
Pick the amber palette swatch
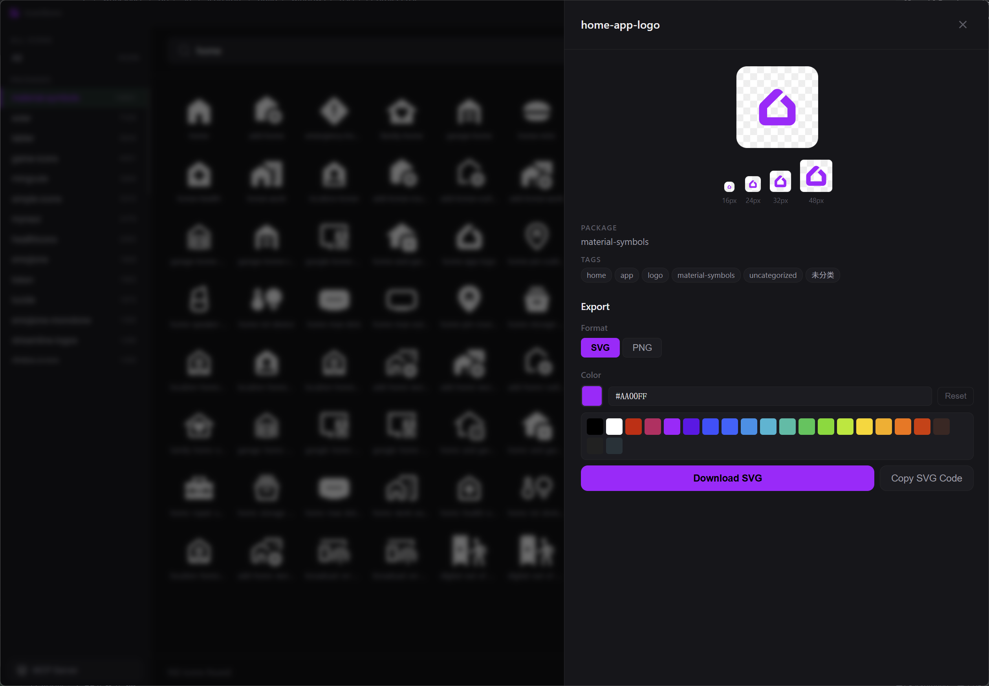click(883, 426)
